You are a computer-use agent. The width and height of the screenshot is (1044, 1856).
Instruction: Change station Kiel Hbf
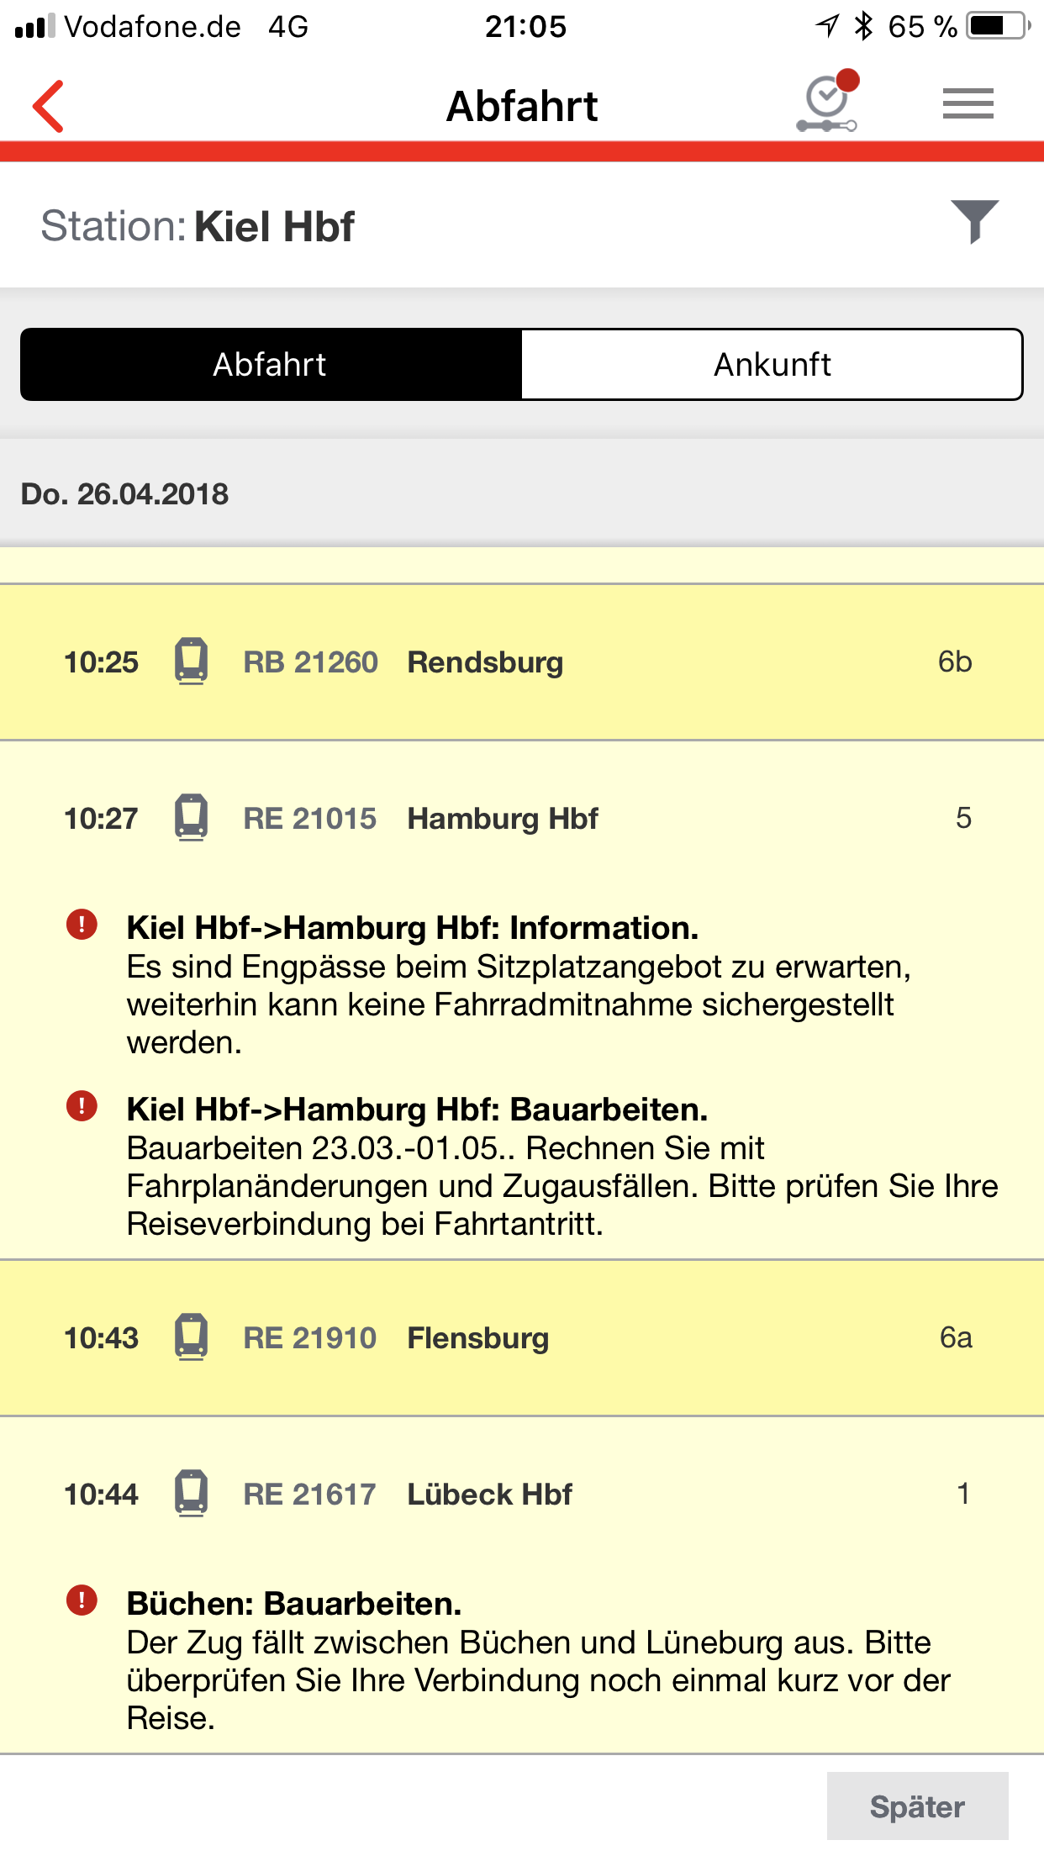pos(274,227)
